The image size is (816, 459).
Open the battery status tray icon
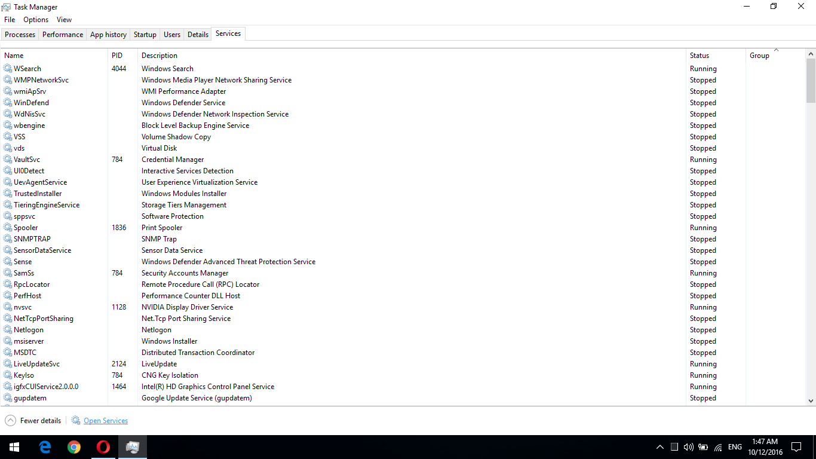point(703,447)
